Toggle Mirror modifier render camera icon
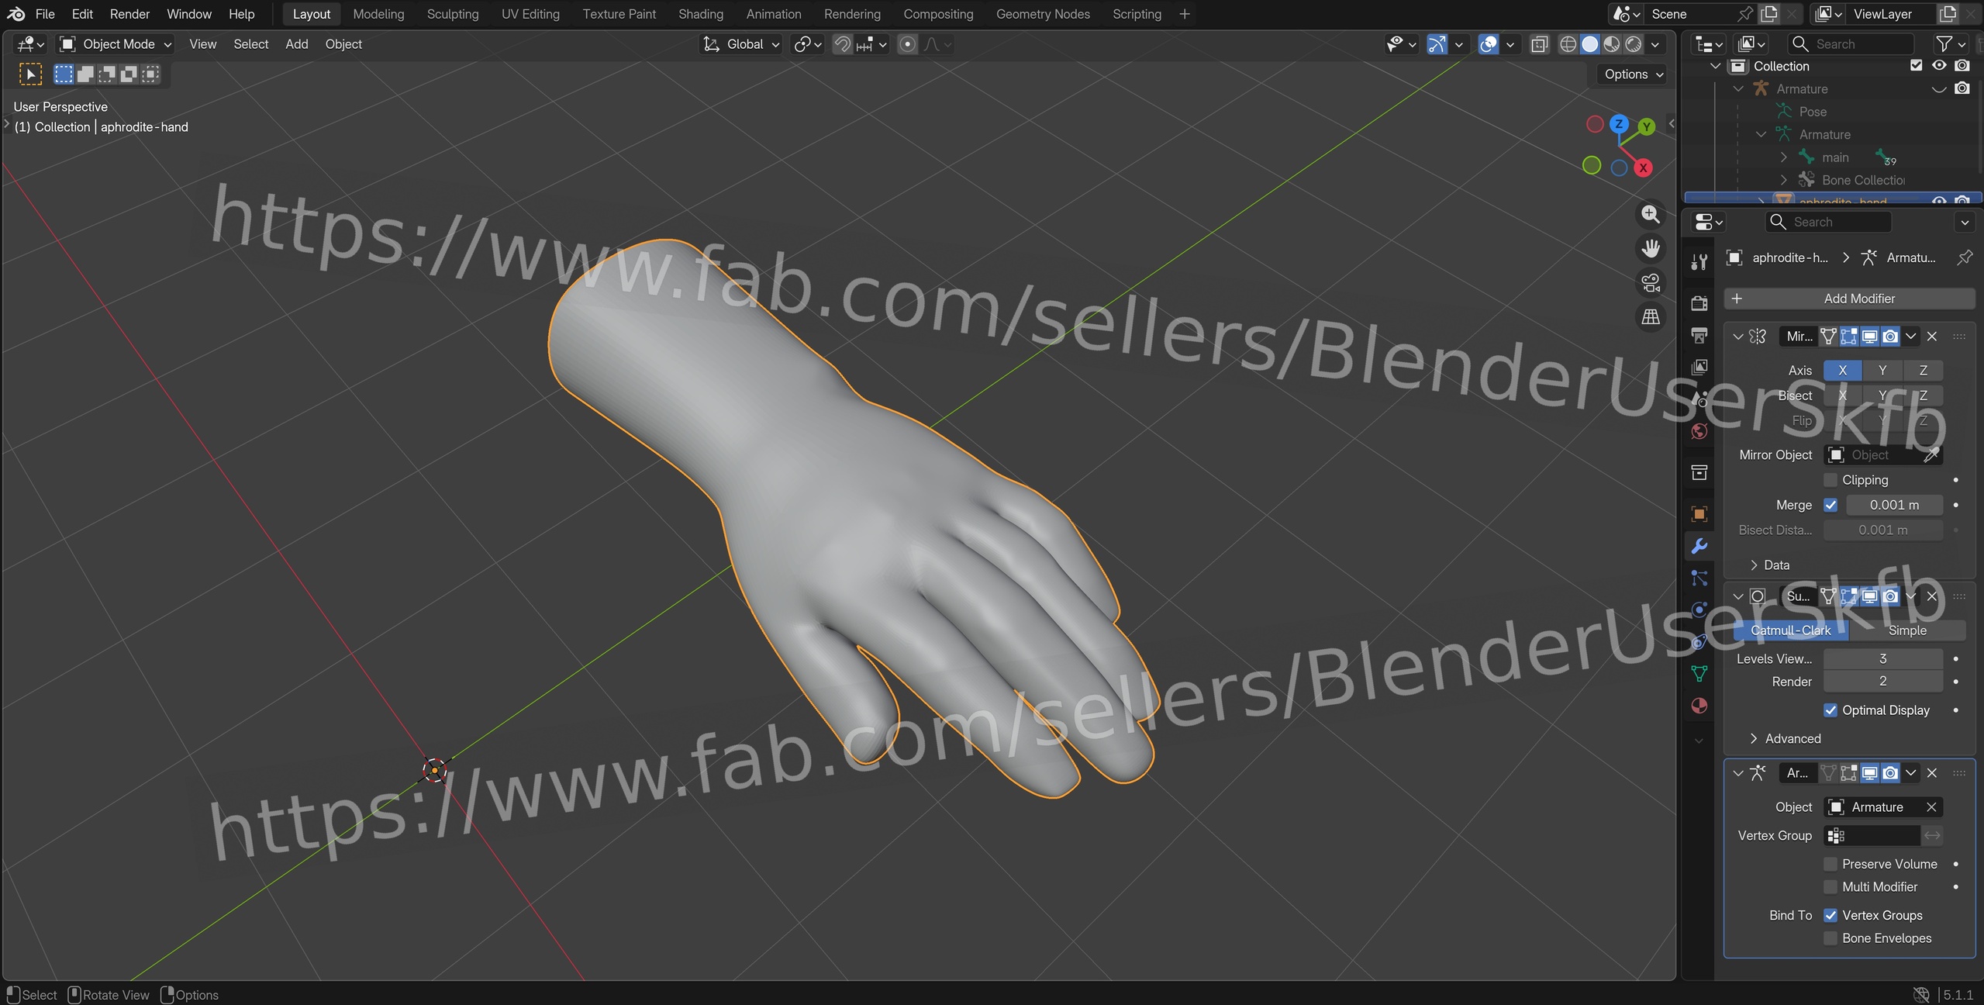This screenshot has width=1984, height=1005. pyautogui.click(x=1890, y=337)
